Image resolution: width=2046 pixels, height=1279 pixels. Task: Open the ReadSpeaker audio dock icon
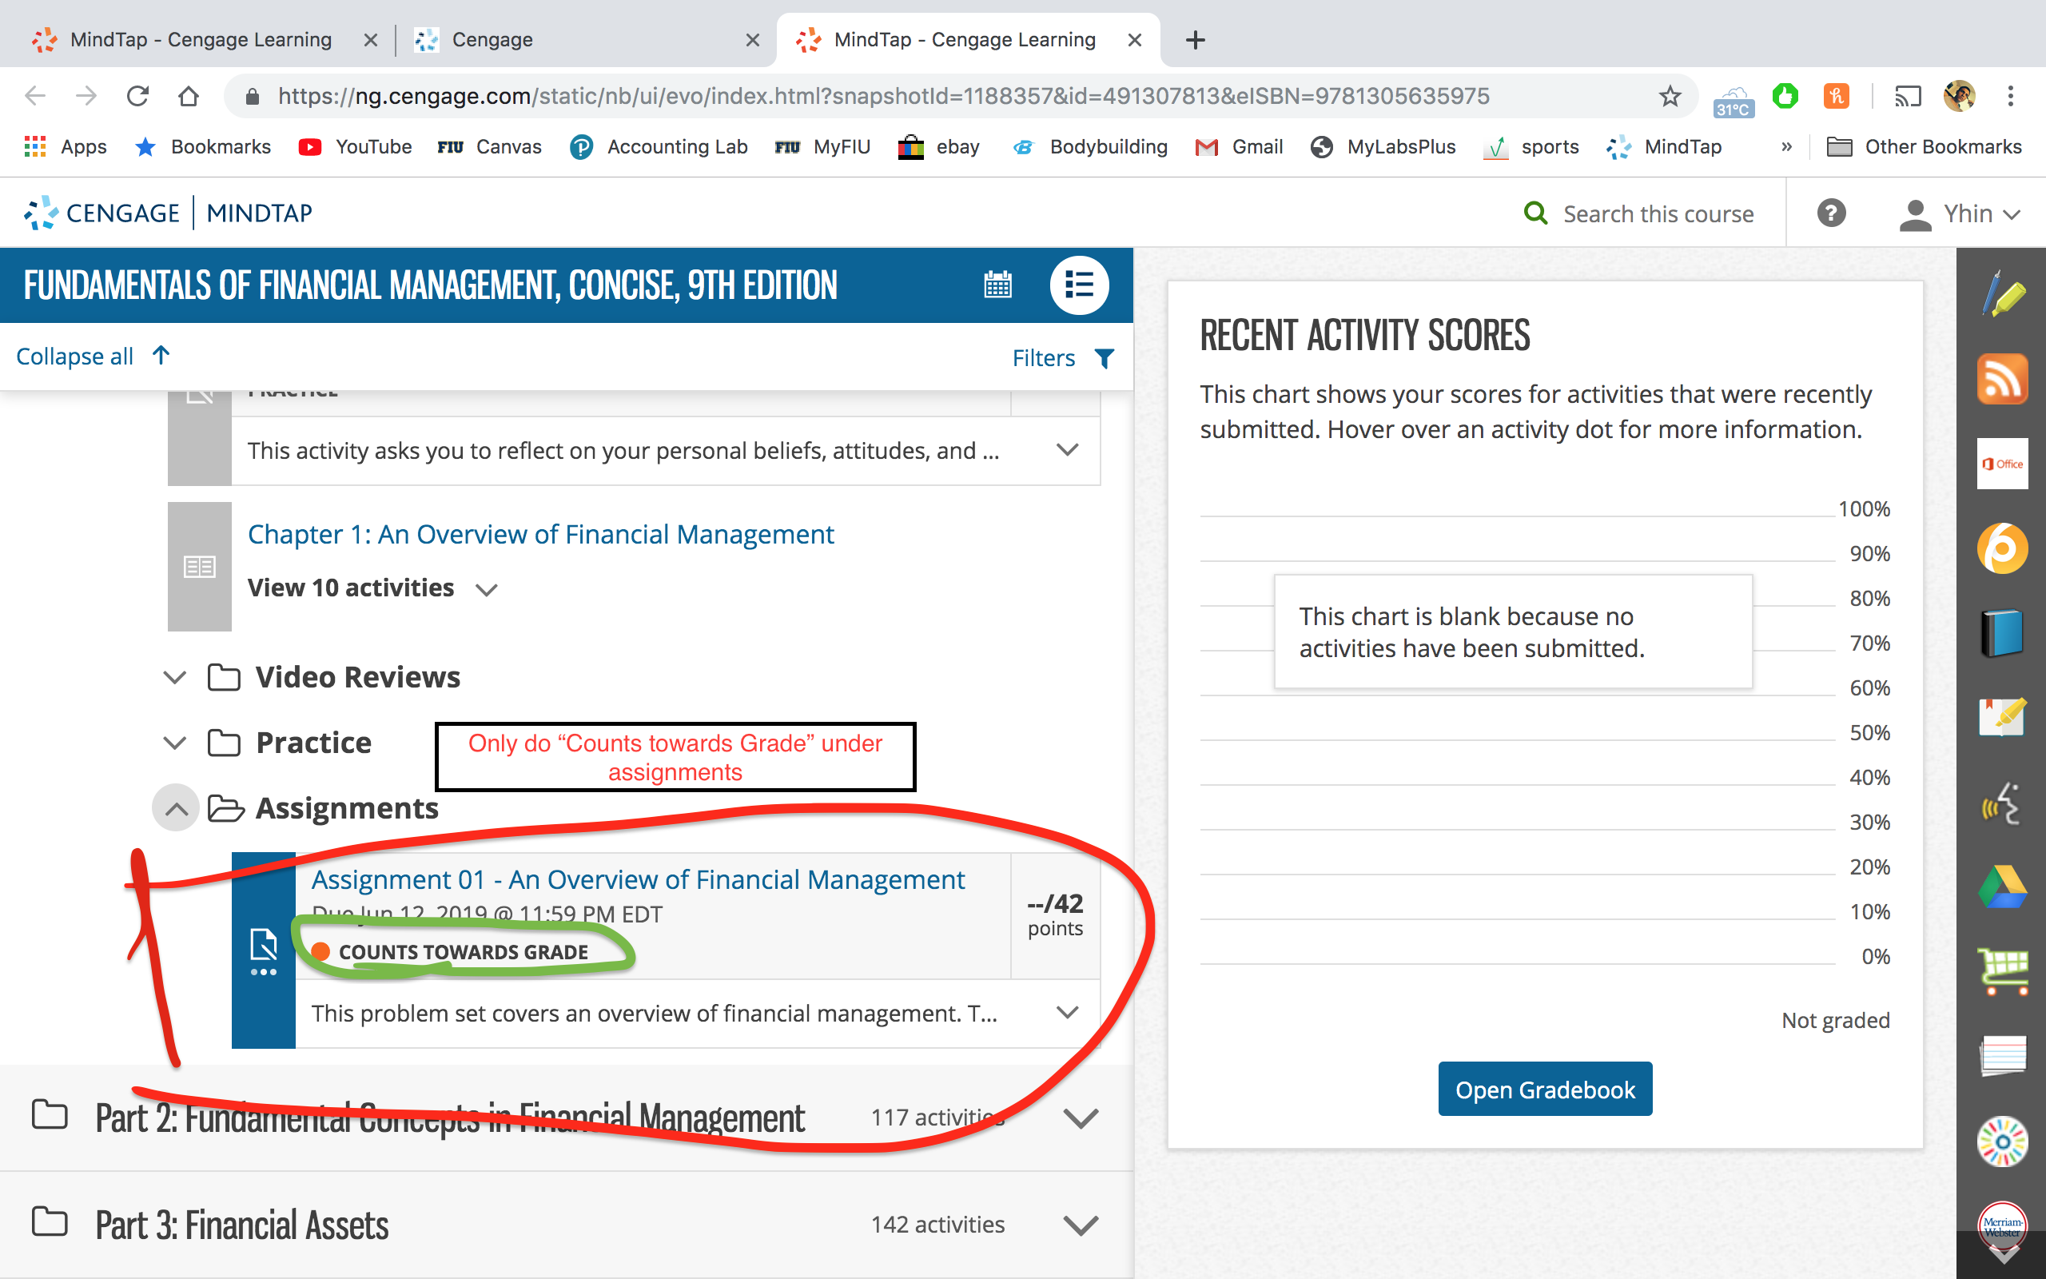[x=2002, y=803]
